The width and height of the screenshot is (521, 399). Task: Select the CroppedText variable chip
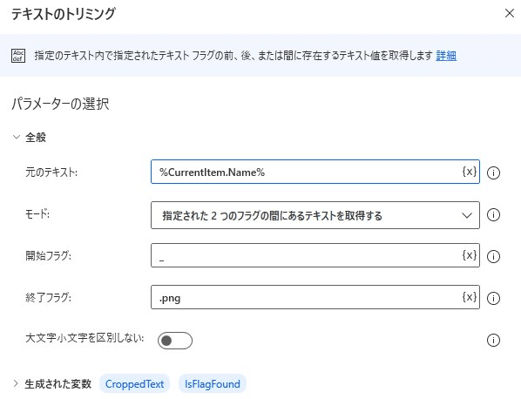click(134, 384)
